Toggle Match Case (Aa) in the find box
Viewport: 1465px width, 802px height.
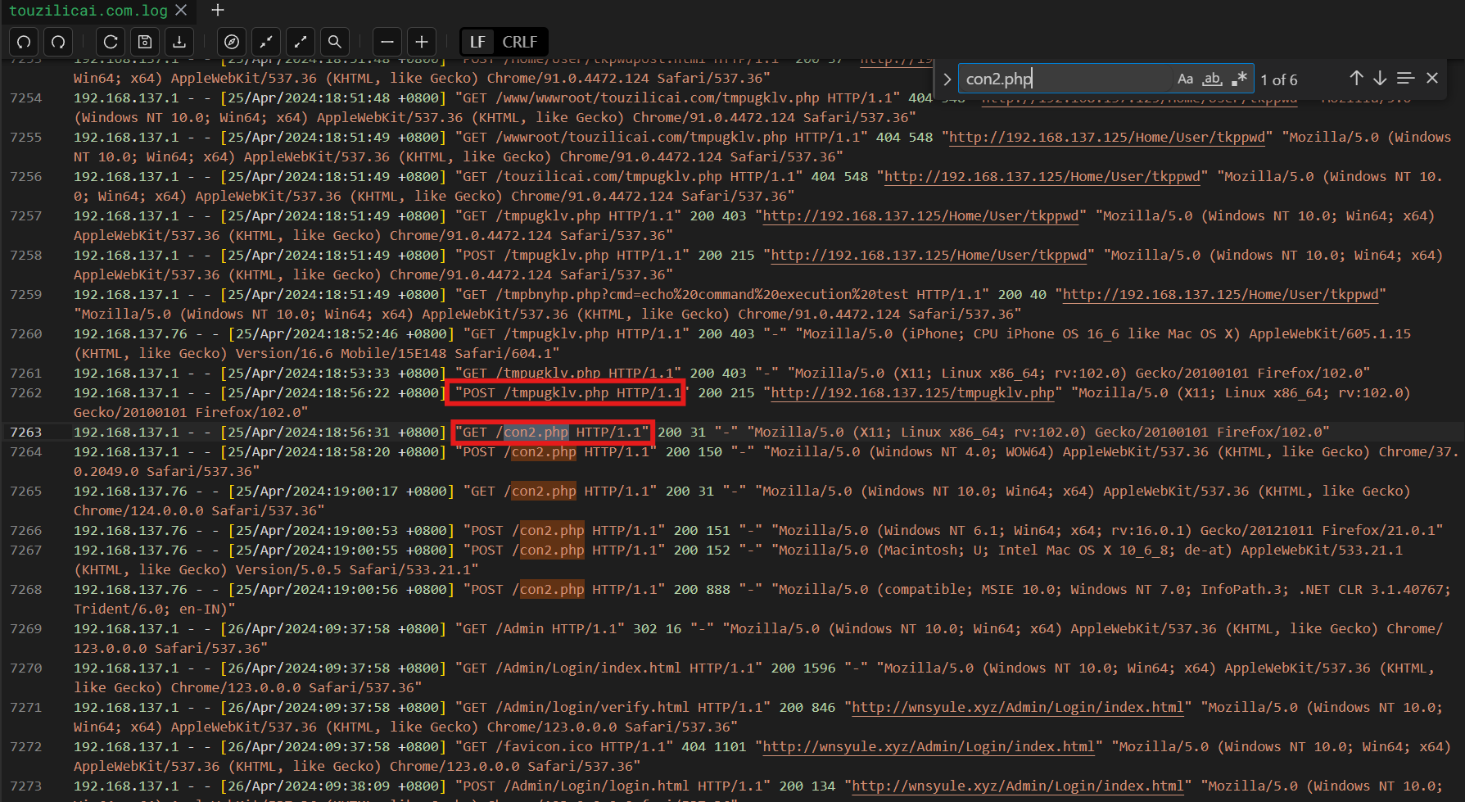(1185, 79)
